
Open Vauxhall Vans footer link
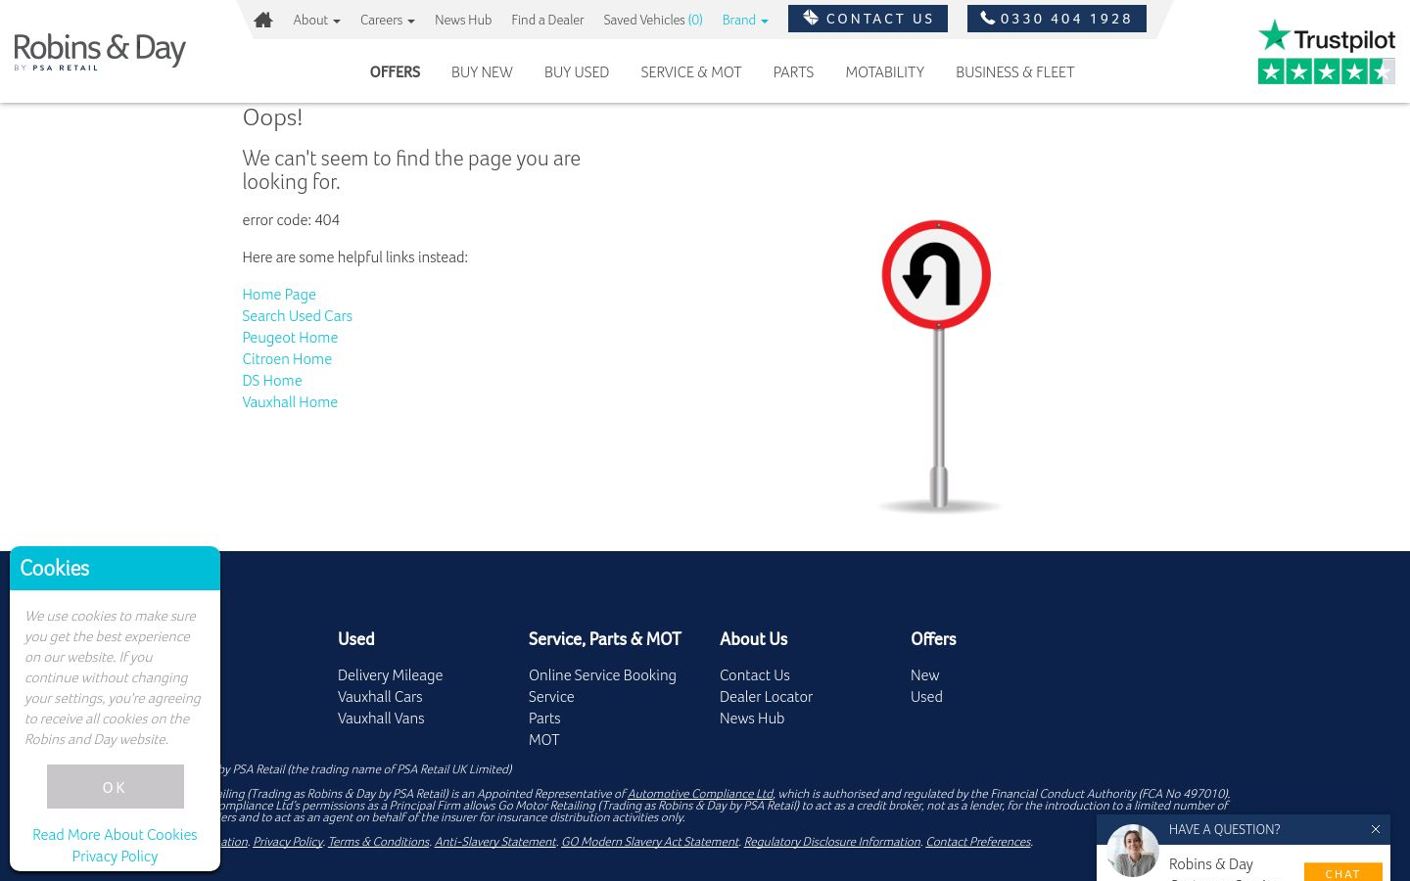click(381, 719)
